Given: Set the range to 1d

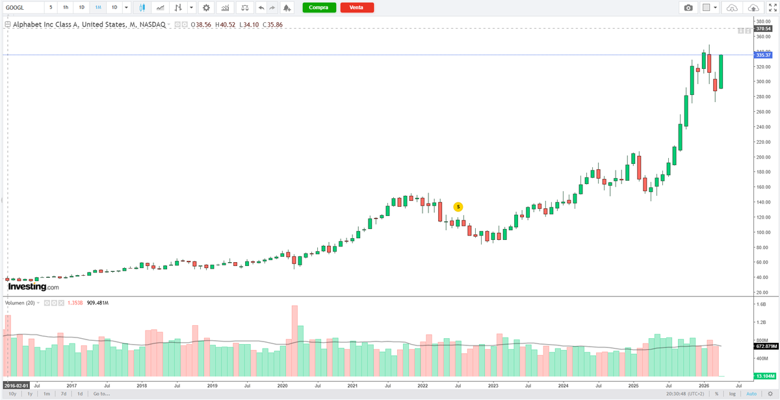Looking at the screenshot, I should click(x=80, y=393).
